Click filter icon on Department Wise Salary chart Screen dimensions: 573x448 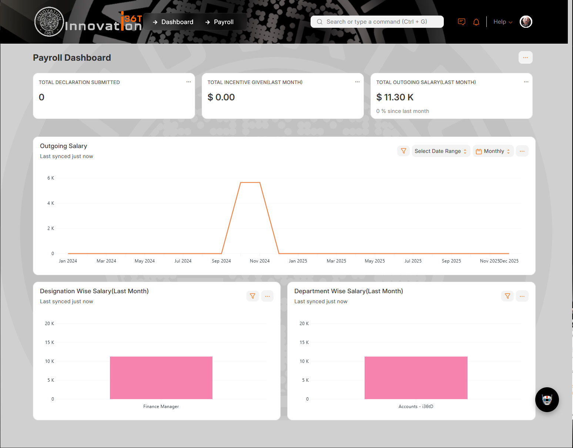(x=507, y=296)
